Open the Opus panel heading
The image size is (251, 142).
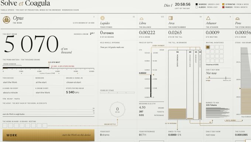click(18, 18)
